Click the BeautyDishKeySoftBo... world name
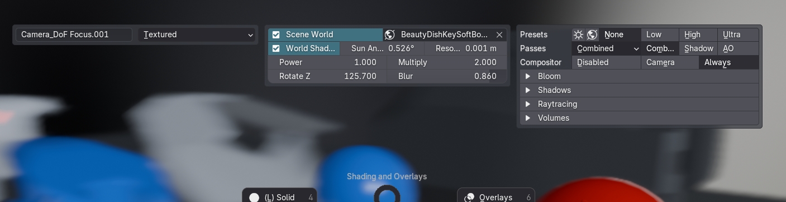 [x=444, y=35]
